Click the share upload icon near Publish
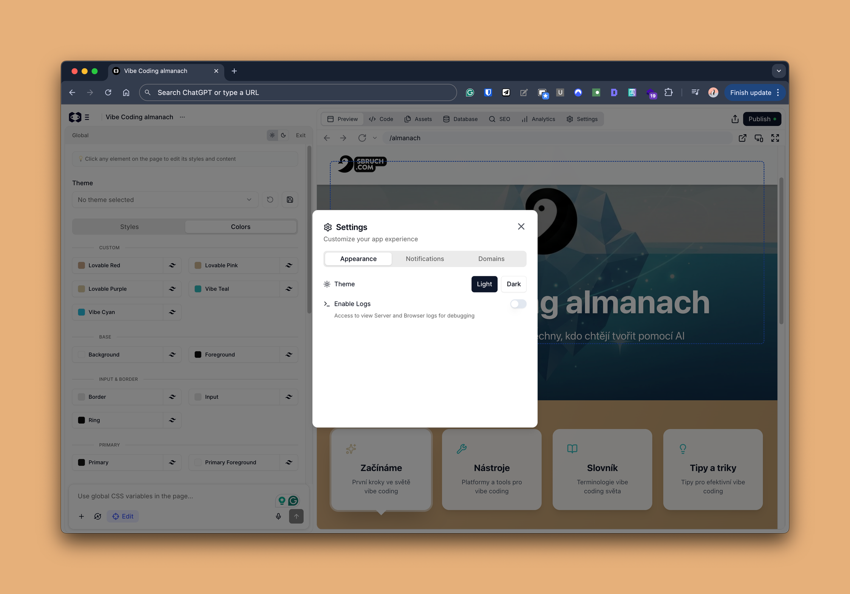The width and height of the screenshot is (850, 594). point(735,119)
